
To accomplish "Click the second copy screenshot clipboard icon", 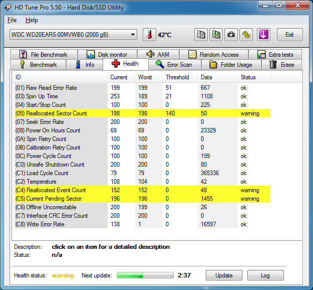I will [x=216, y=35].
